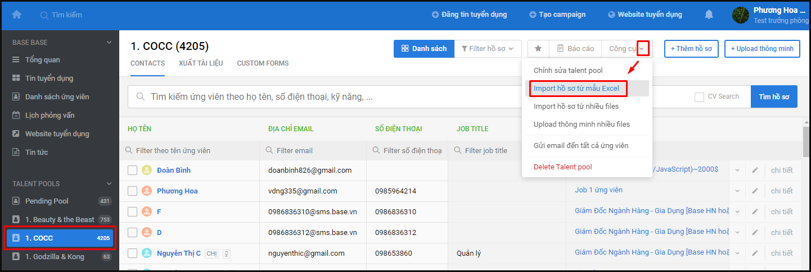811x272 pixels.
Task: Click the + Upload thông minh button
Action: tap(762, 49)
